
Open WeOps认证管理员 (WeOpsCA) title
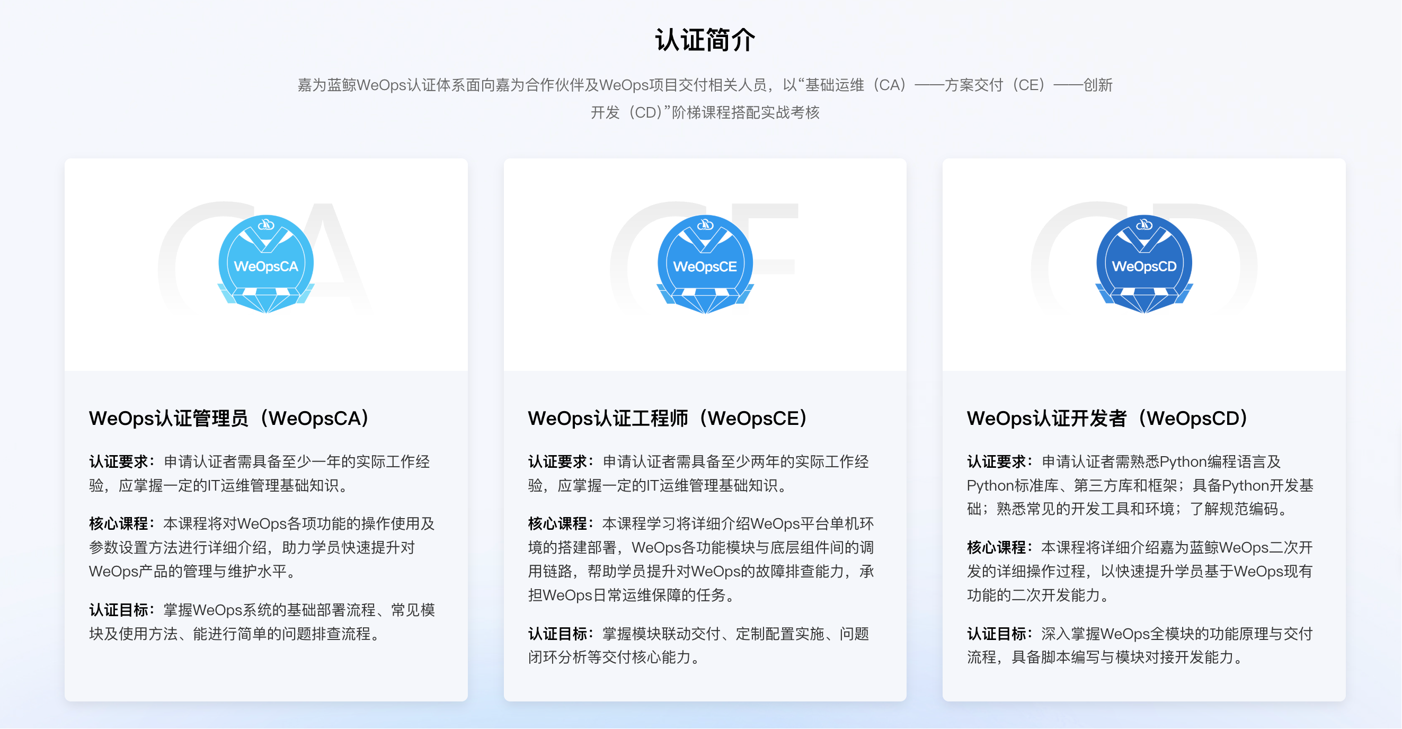229,419
